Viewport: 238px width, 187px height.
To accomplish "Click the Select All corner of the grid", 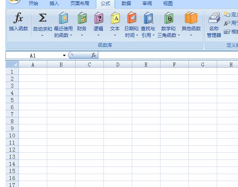I will pyautogui.click(x=12, y=64).
